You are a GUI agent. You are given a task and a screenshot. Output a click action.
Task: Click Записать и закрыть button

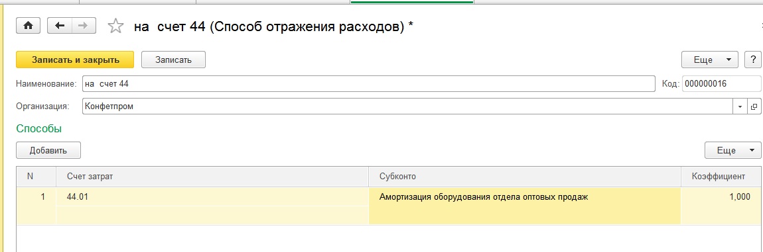click(75, 60)
